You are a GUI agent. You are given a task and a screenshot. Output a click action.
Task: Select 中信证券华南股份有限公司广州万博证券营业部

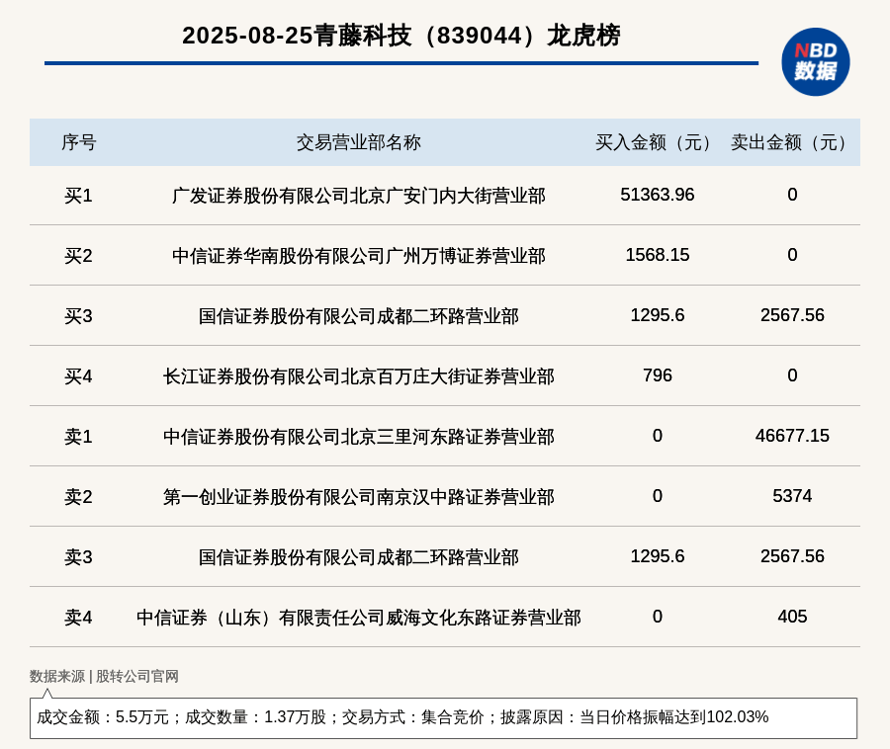point(359,256)
